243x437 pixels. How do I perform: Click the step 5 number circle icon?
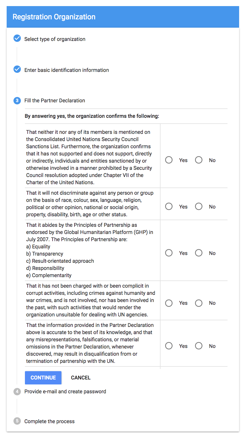coord(17,421)
